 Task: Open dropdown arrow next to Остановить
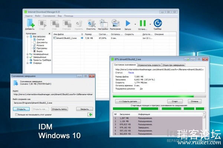click(150, 24)
